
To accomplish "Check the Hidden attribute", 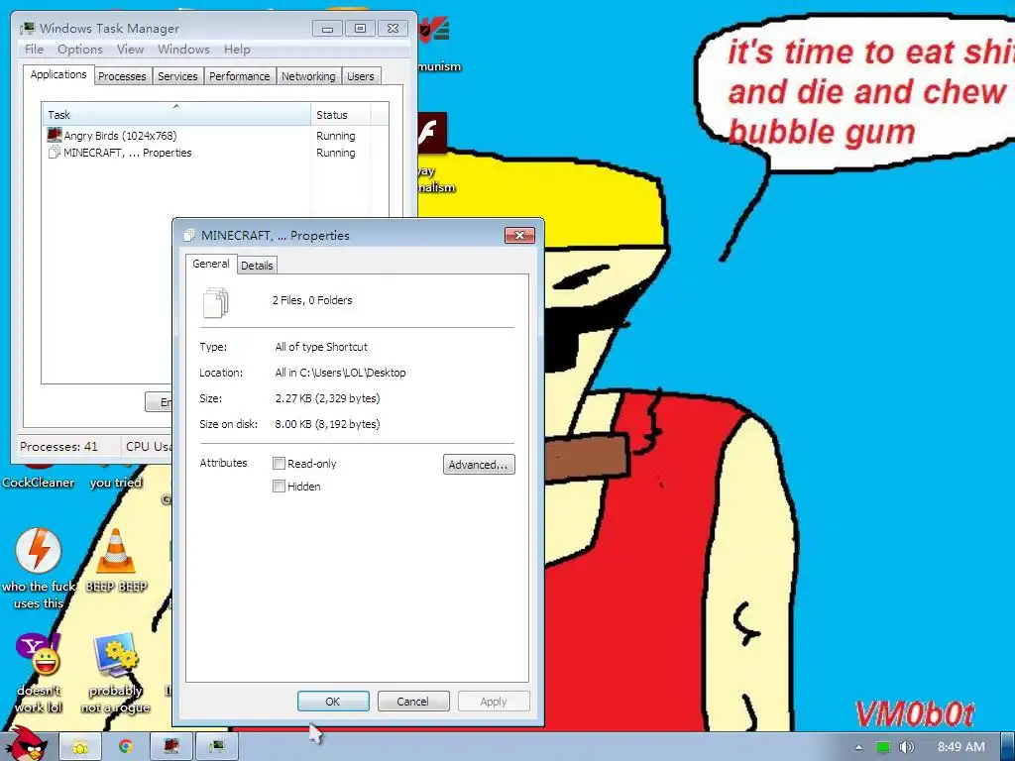I will point(279,486).
